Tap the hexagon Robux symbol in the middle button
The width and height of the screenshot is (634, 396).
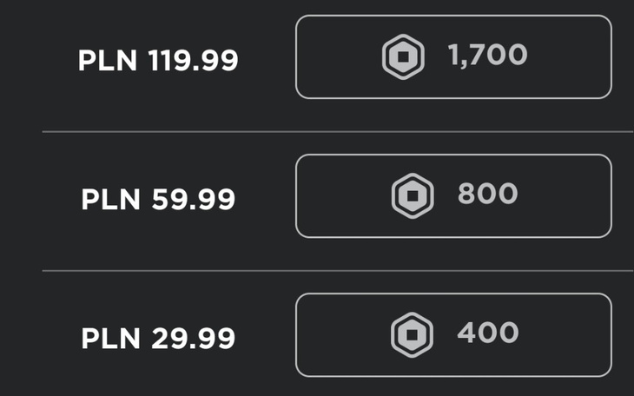412,195
